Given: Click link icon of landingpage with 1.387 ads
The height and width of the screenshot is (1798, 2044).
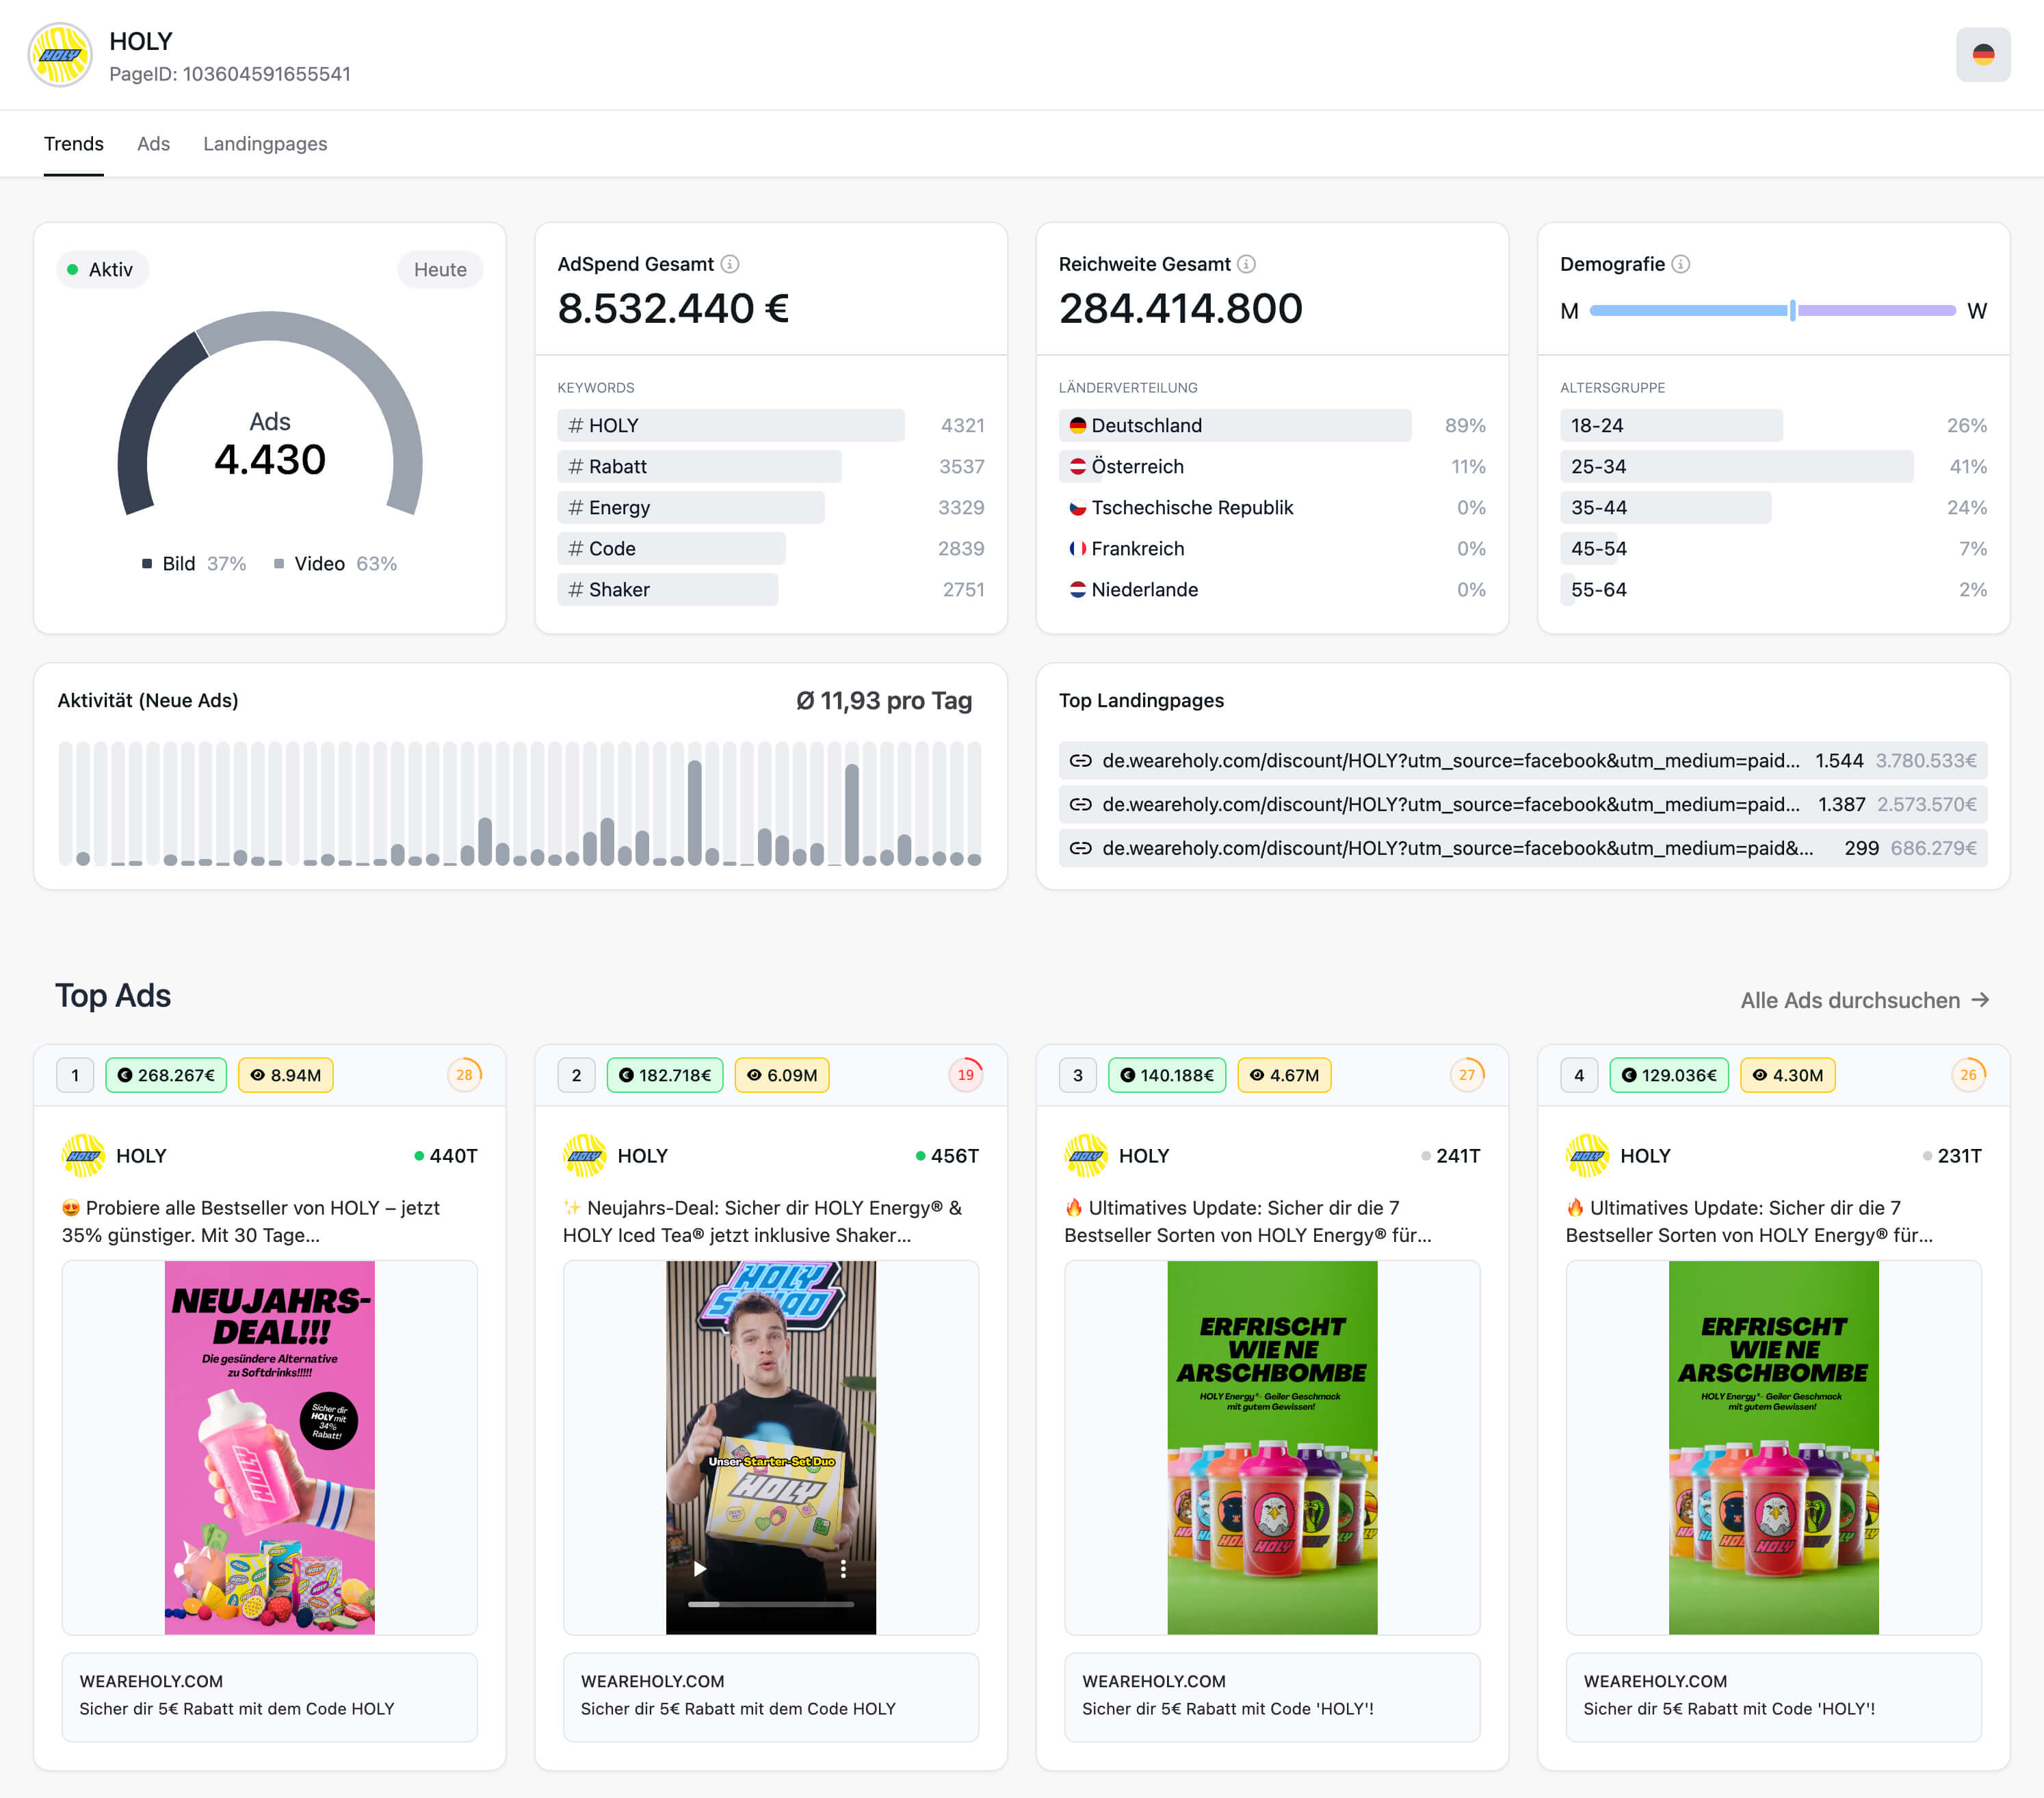Looking at the screenshot, I should [1080, 805].
